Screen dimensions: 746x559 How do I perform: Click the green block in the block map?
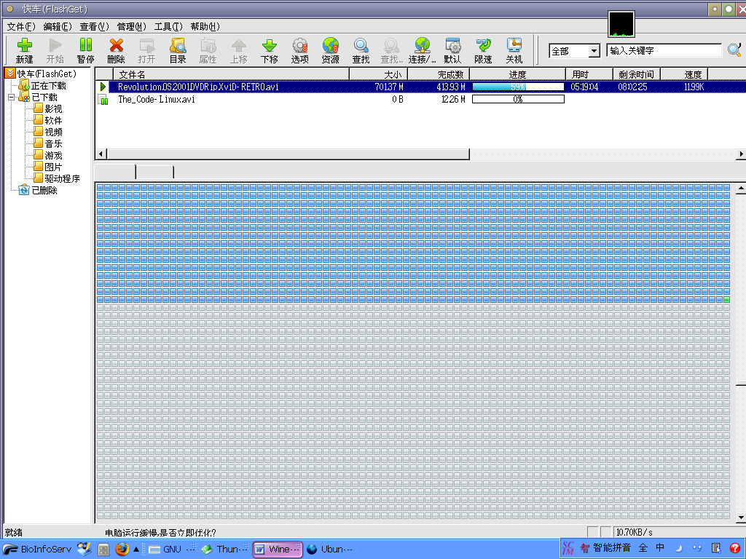point(726,299)
